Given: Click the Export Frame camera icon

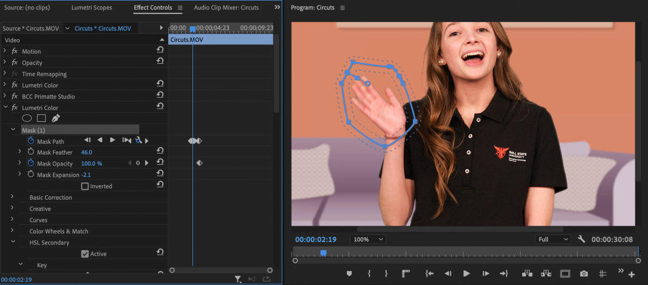Looking at the screenshot, I should pos(583,274).
